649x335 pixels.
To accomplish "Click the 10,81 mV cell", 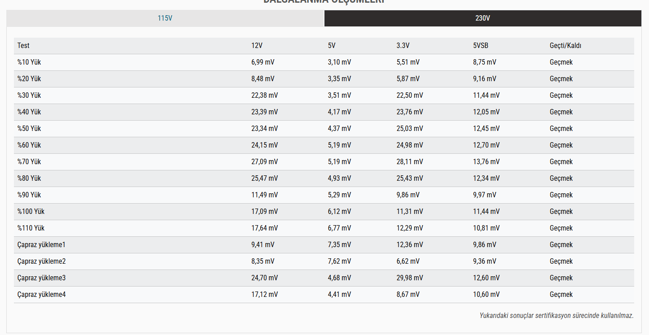I will tap(487, 228).
